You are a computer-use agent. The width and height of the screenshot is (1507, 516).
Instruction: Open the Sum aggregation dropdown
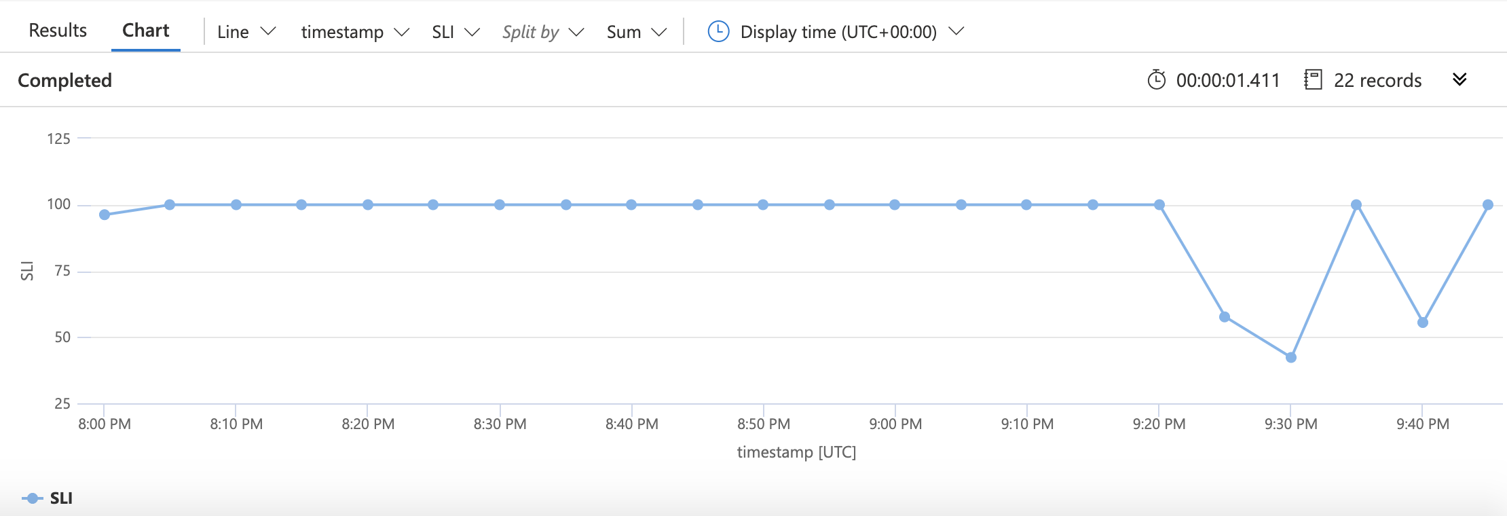coord(637,32)
